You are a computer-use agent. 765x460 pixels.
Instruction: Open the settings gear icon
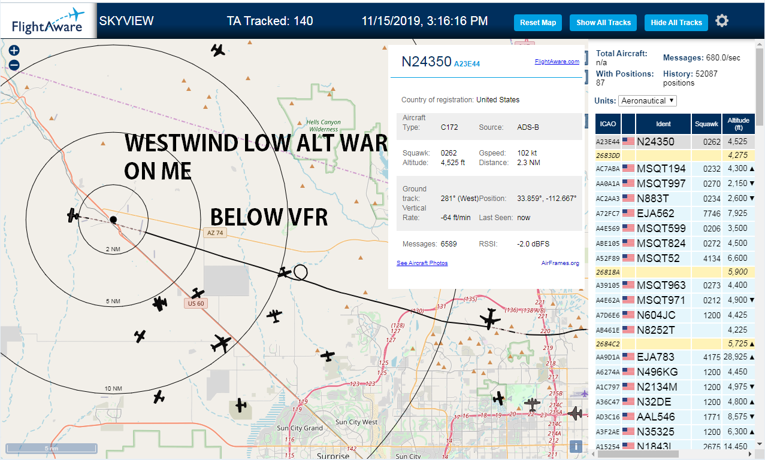click(x=722, y=21)
